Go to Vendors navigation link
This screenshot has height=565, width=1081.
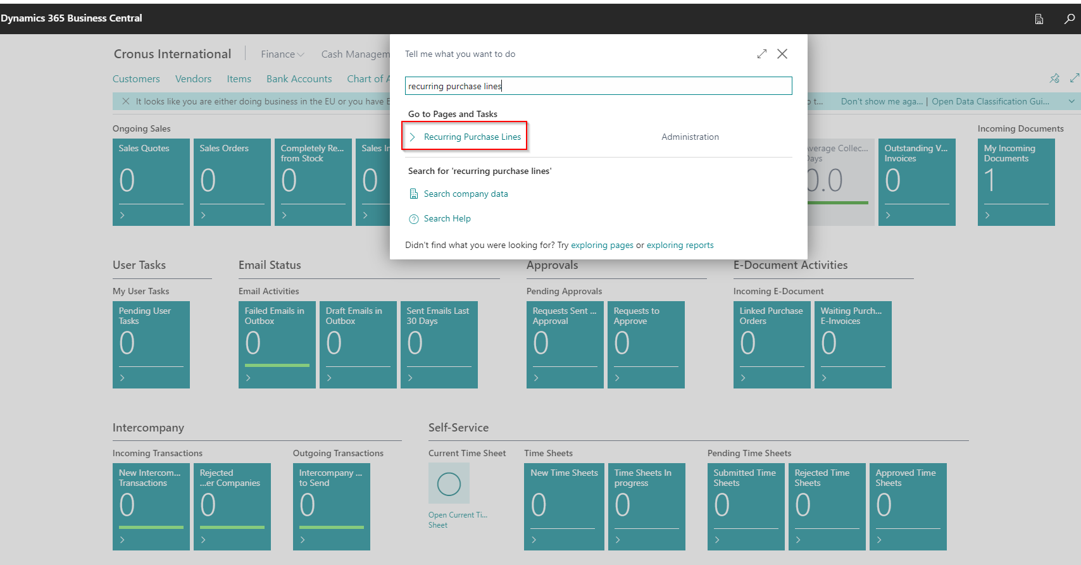coord(193,79)
